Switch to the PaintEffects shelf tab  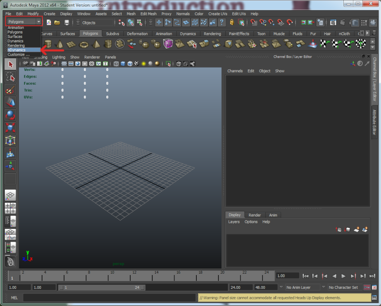tap(239, 34)
